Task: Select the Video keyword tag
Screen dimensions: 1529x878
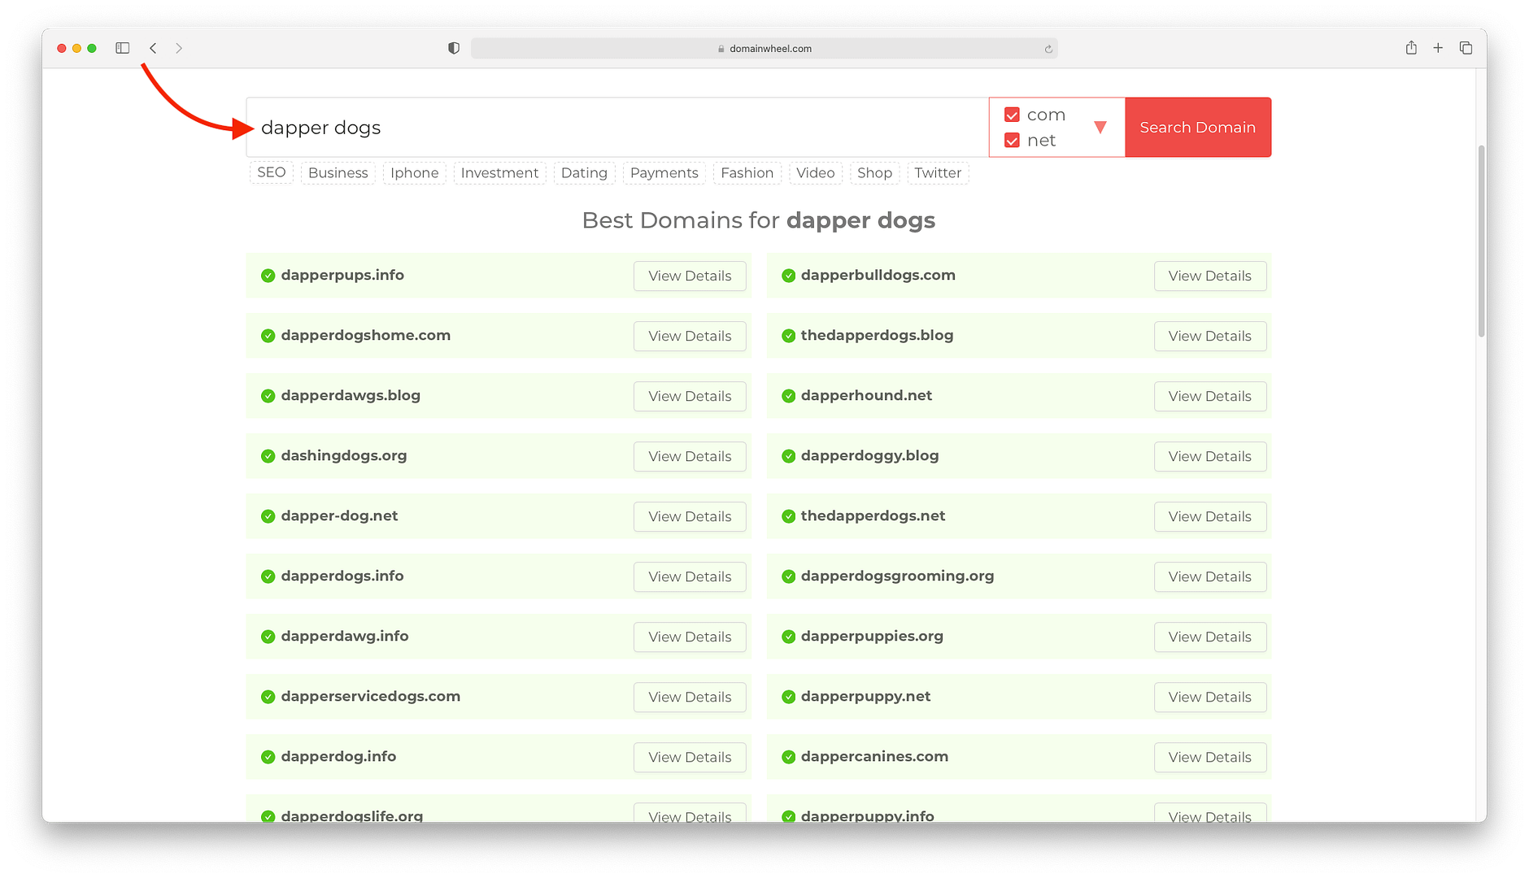Action: 815,172
